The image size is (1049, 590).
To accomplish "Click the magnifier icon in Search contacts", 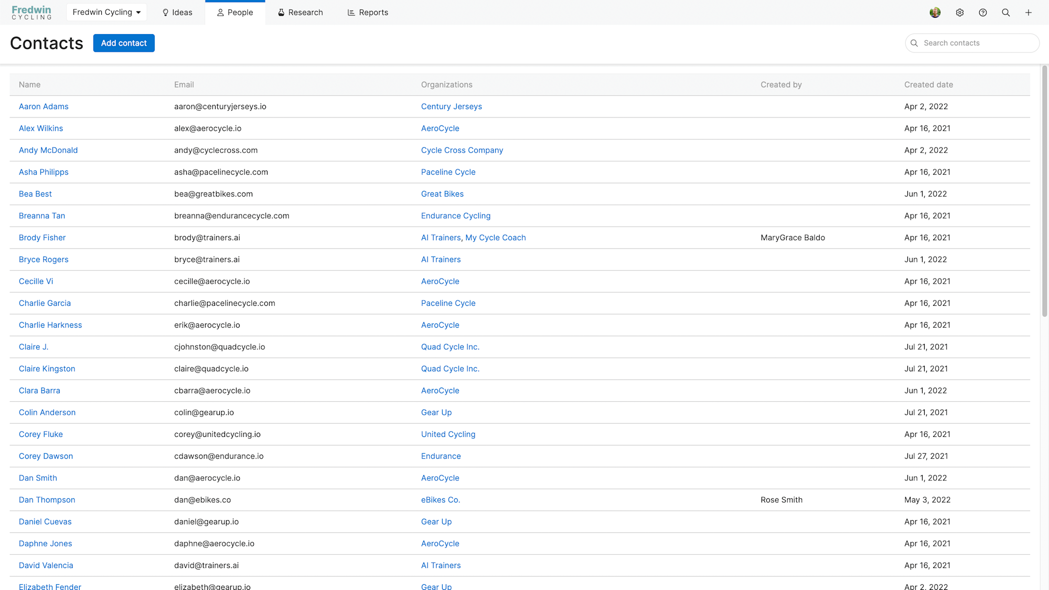I will (x=914, y=43).
